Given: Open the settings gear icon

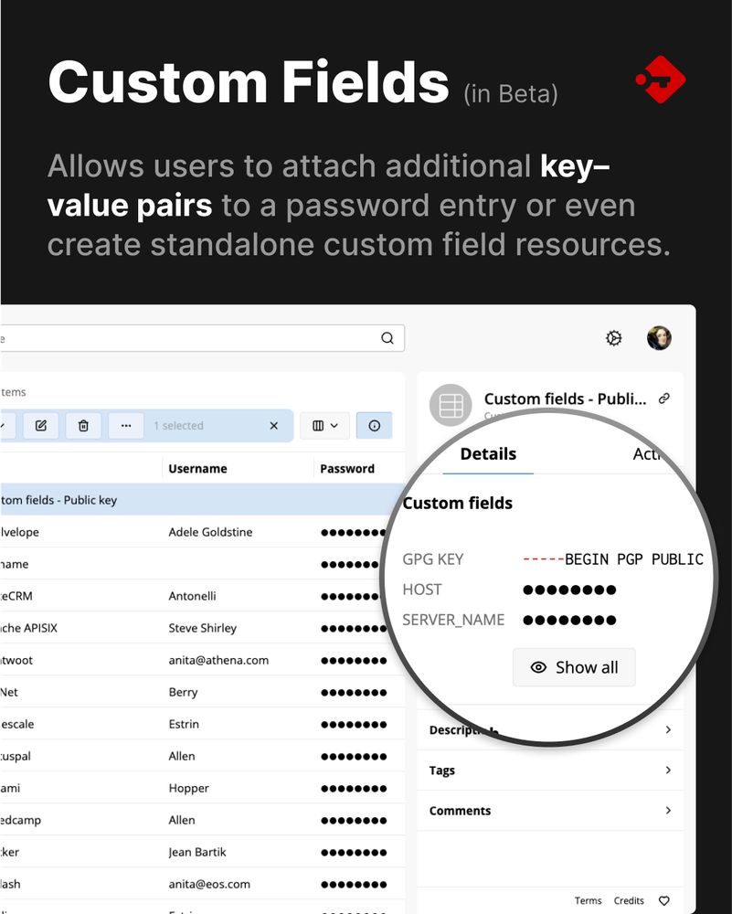Looking at the screenshot, I should point(613,338).
